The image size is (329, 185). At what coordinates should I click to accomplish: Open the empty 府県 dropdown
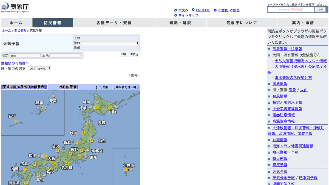(x=66, y=56)
